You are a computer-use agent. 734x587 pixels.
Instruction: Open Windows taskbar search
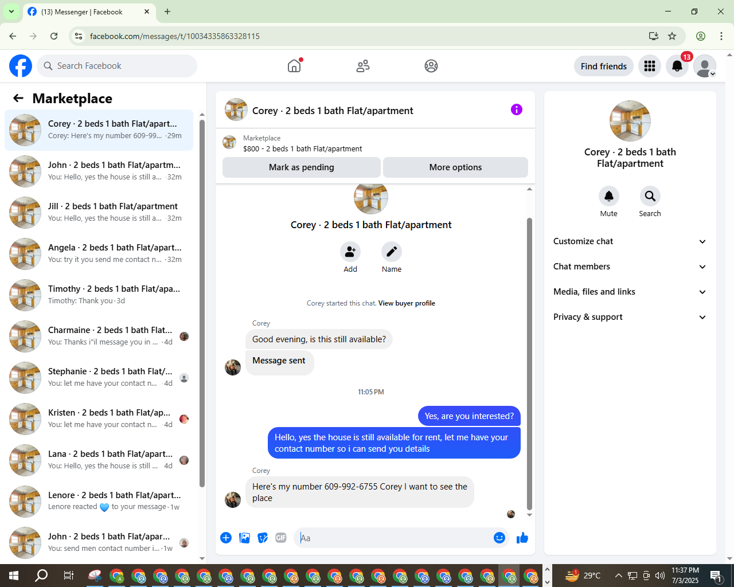pyautogui.click(x=41, y=576)
